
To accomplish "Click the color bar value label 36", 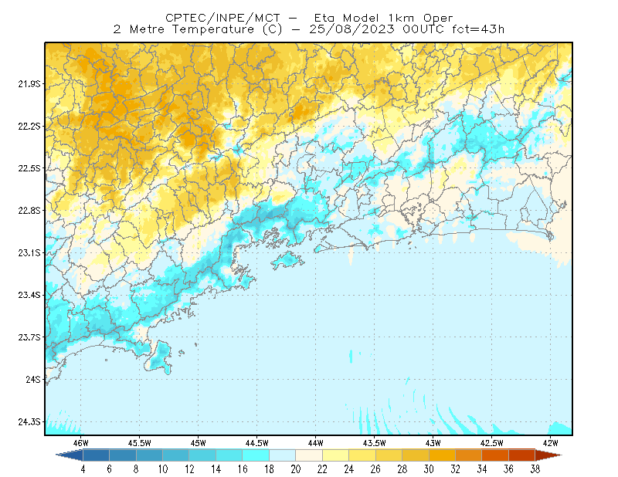I will (509, 469).
